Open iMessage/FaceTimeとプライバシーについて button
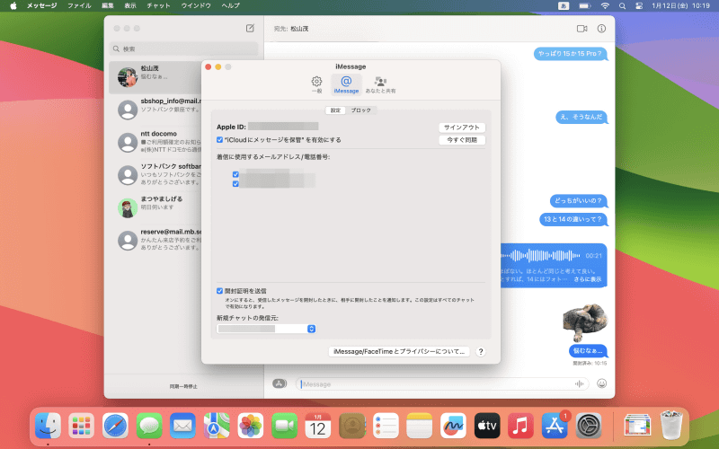This screenshot has height=449, width=719. [399, 351]
